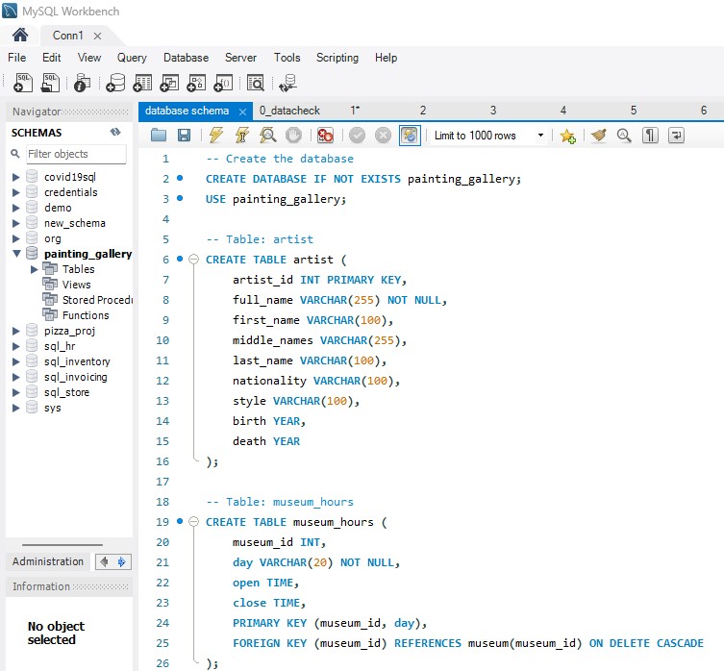This screenshot has width=724, height=671.
Task: Click the create new table icon
Action: [x=143, y=84]
